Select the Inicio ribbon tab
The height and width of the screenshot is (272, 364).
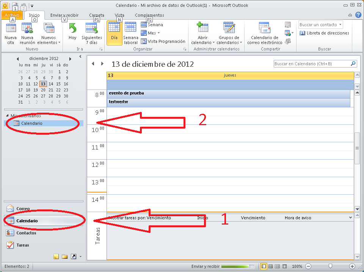coord(34,15)
